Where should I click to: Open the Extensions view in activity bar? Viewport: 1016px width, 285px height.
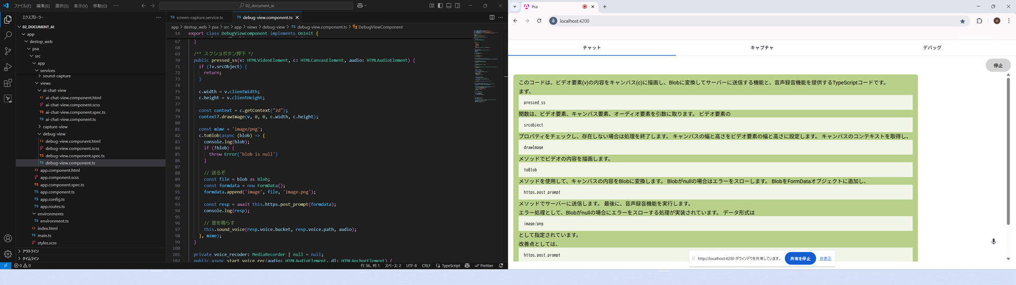pyautogui.click(x=8, y=83)
